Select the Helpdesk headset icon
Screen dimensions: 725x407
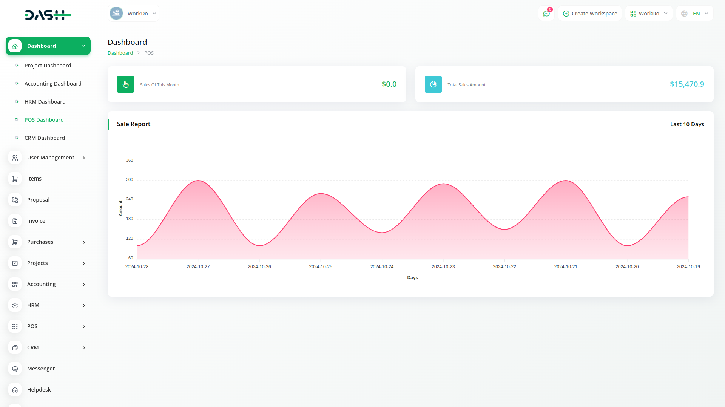pyautogui.click(x=15, y=390)
